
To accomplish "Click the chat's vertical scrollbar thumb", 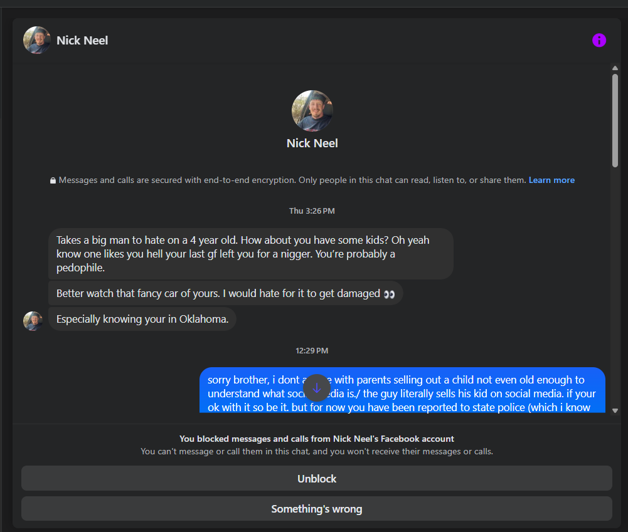I will tap(615, 119).
